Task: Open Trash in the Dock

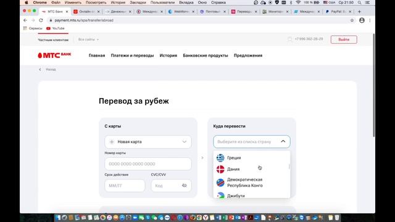Action: click(x=337, y=218)
